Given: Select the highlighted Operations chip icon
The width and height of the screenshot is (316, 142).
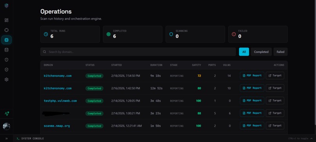Looking at the screenshot, I should 6,40.
